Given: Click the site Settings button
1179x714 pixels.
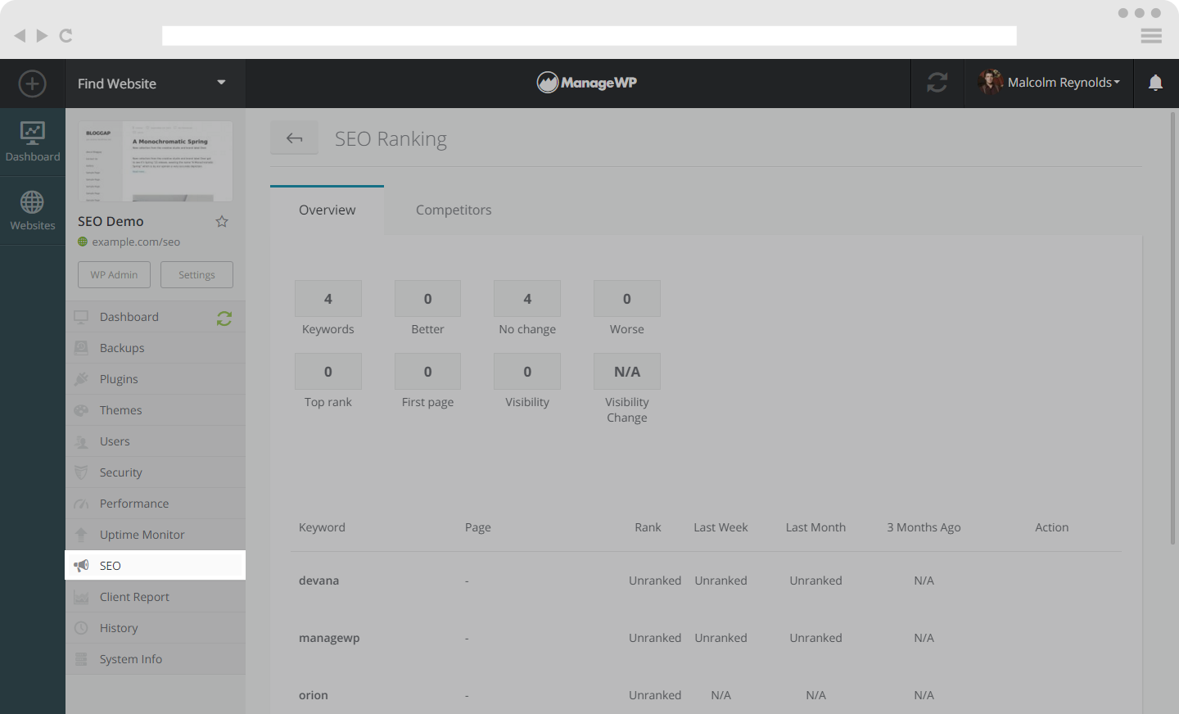Looking at the screenshot, I should [196, 274].
